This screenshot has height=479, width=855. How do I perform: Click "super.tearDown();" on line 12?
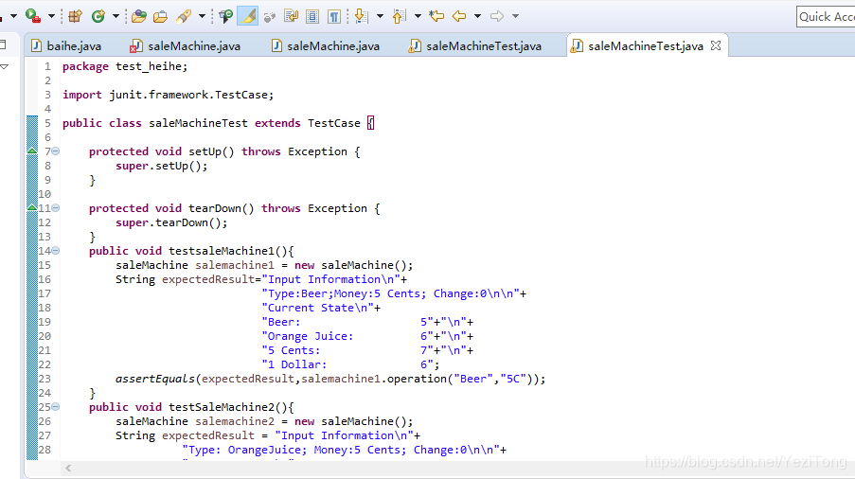point(171,222)
